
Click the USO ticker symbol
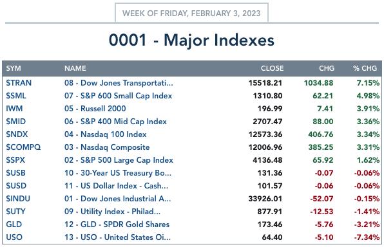[14, 237]
